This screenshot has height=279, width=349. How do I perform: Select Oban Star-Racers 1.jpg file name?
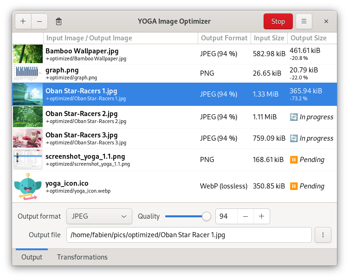pyautogui.click(x=81, y=91)
